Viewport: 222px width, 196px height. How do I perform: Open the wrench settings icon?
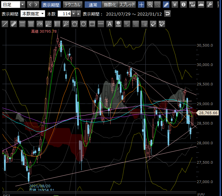point(209,5)
